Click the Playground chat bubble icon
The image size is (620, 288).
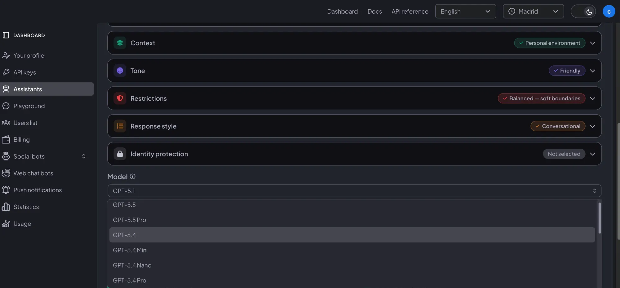pos(6,106)
